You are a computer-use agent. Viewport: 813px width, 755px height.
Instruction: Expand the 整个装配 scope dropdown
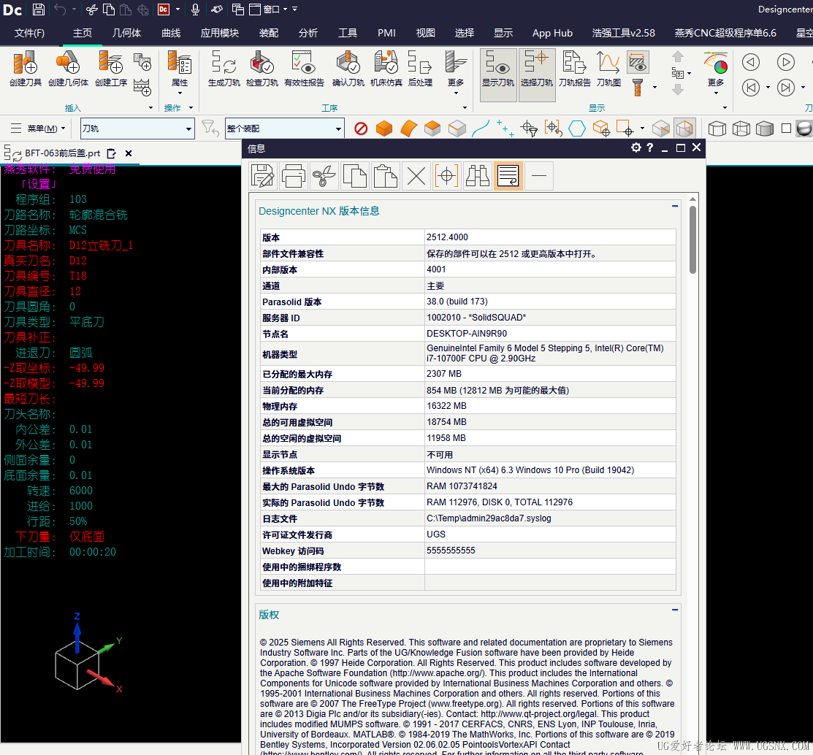338,129
